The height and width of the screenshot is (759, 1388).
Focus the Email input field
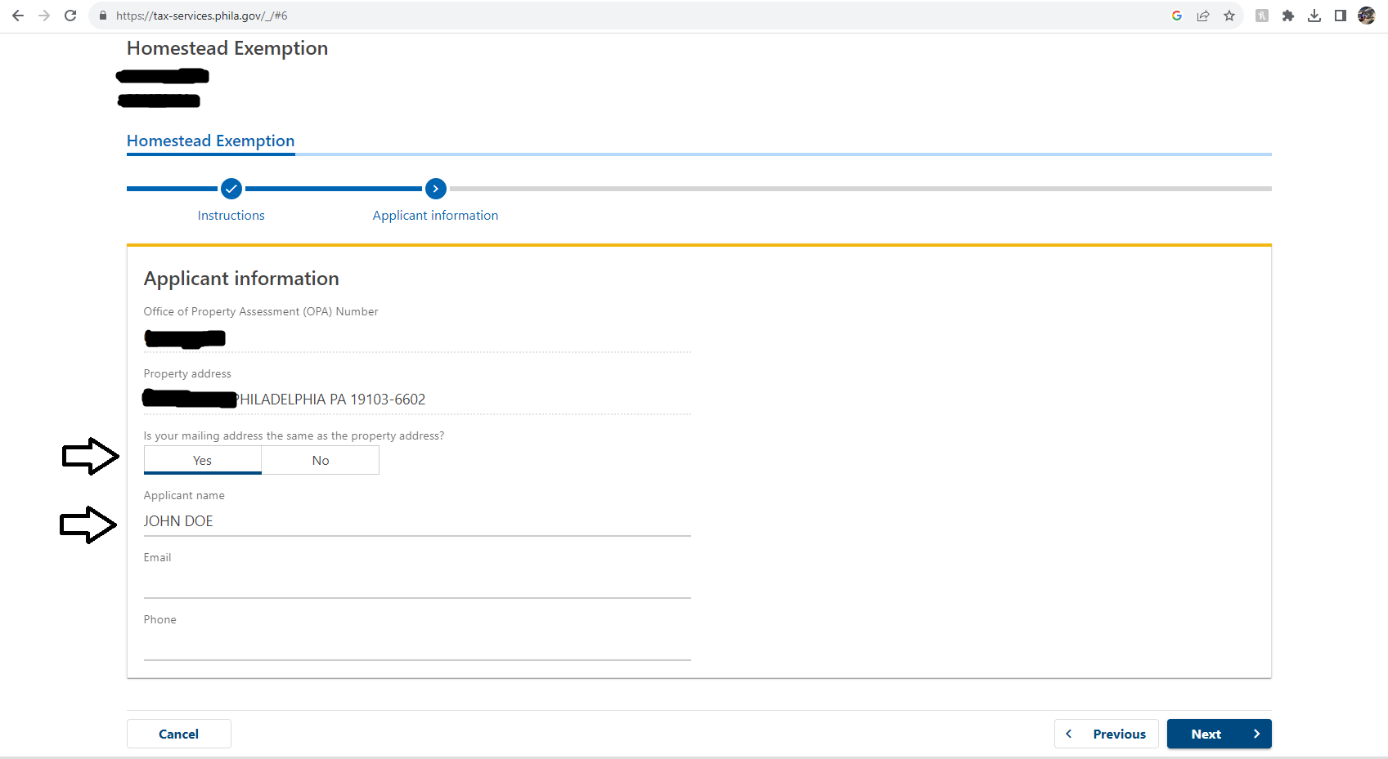pos(417,583)
